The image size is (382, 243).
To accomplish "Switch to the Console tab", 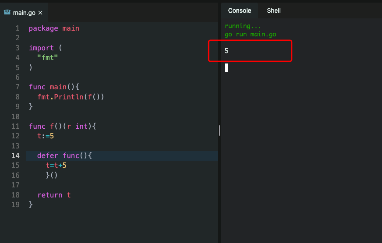I will click(x=240, y=11).
